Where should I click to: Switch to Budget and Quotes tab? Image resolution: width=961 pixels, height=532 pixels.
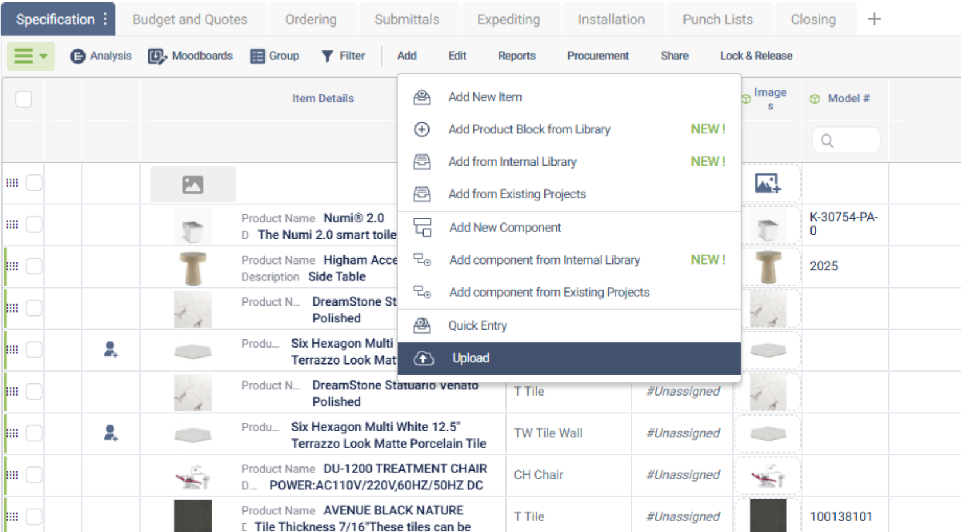[x=190, y=19]
